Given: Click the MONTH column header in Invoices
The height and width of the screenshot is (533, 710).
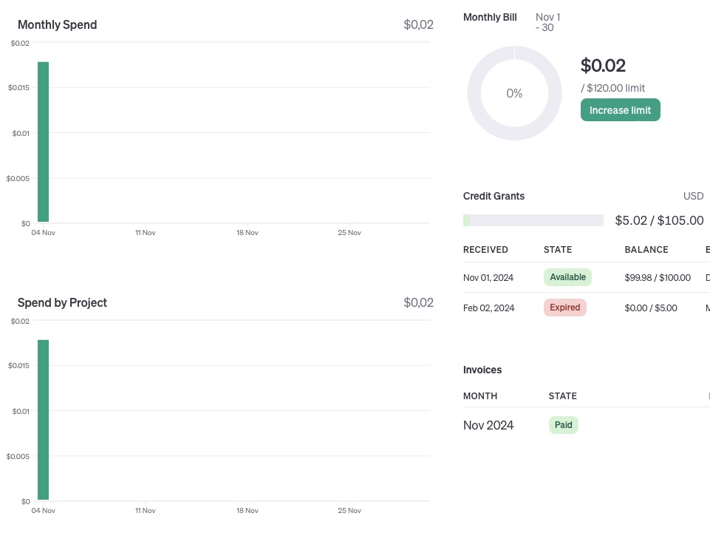Looking at the screenshot, I should pyautogui.click(x=480, y=396).
